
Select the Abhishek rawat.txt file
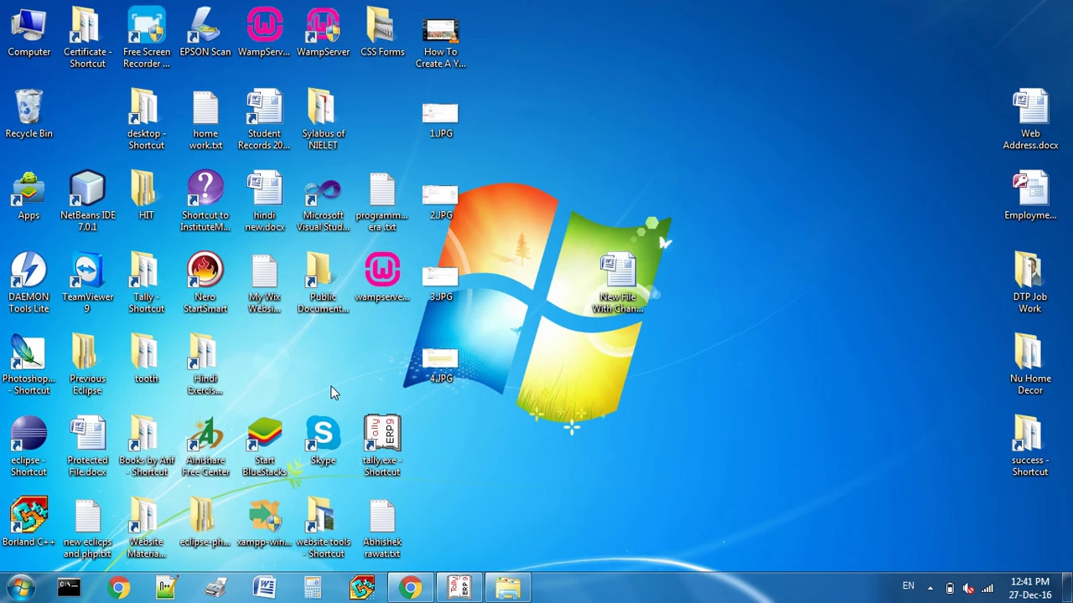coord(382,528)
